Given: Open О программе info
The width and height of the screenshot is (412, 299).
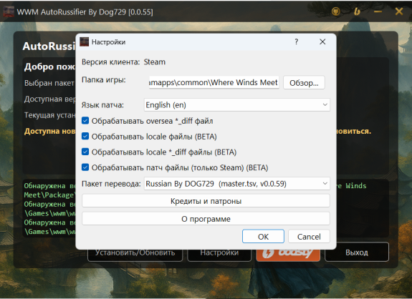Looking at the screenshot, I should point(206,219).
